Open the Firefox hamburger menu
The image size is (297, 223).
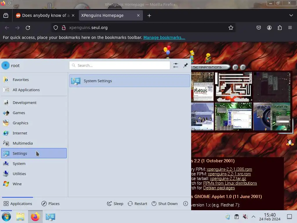[290, 28]
